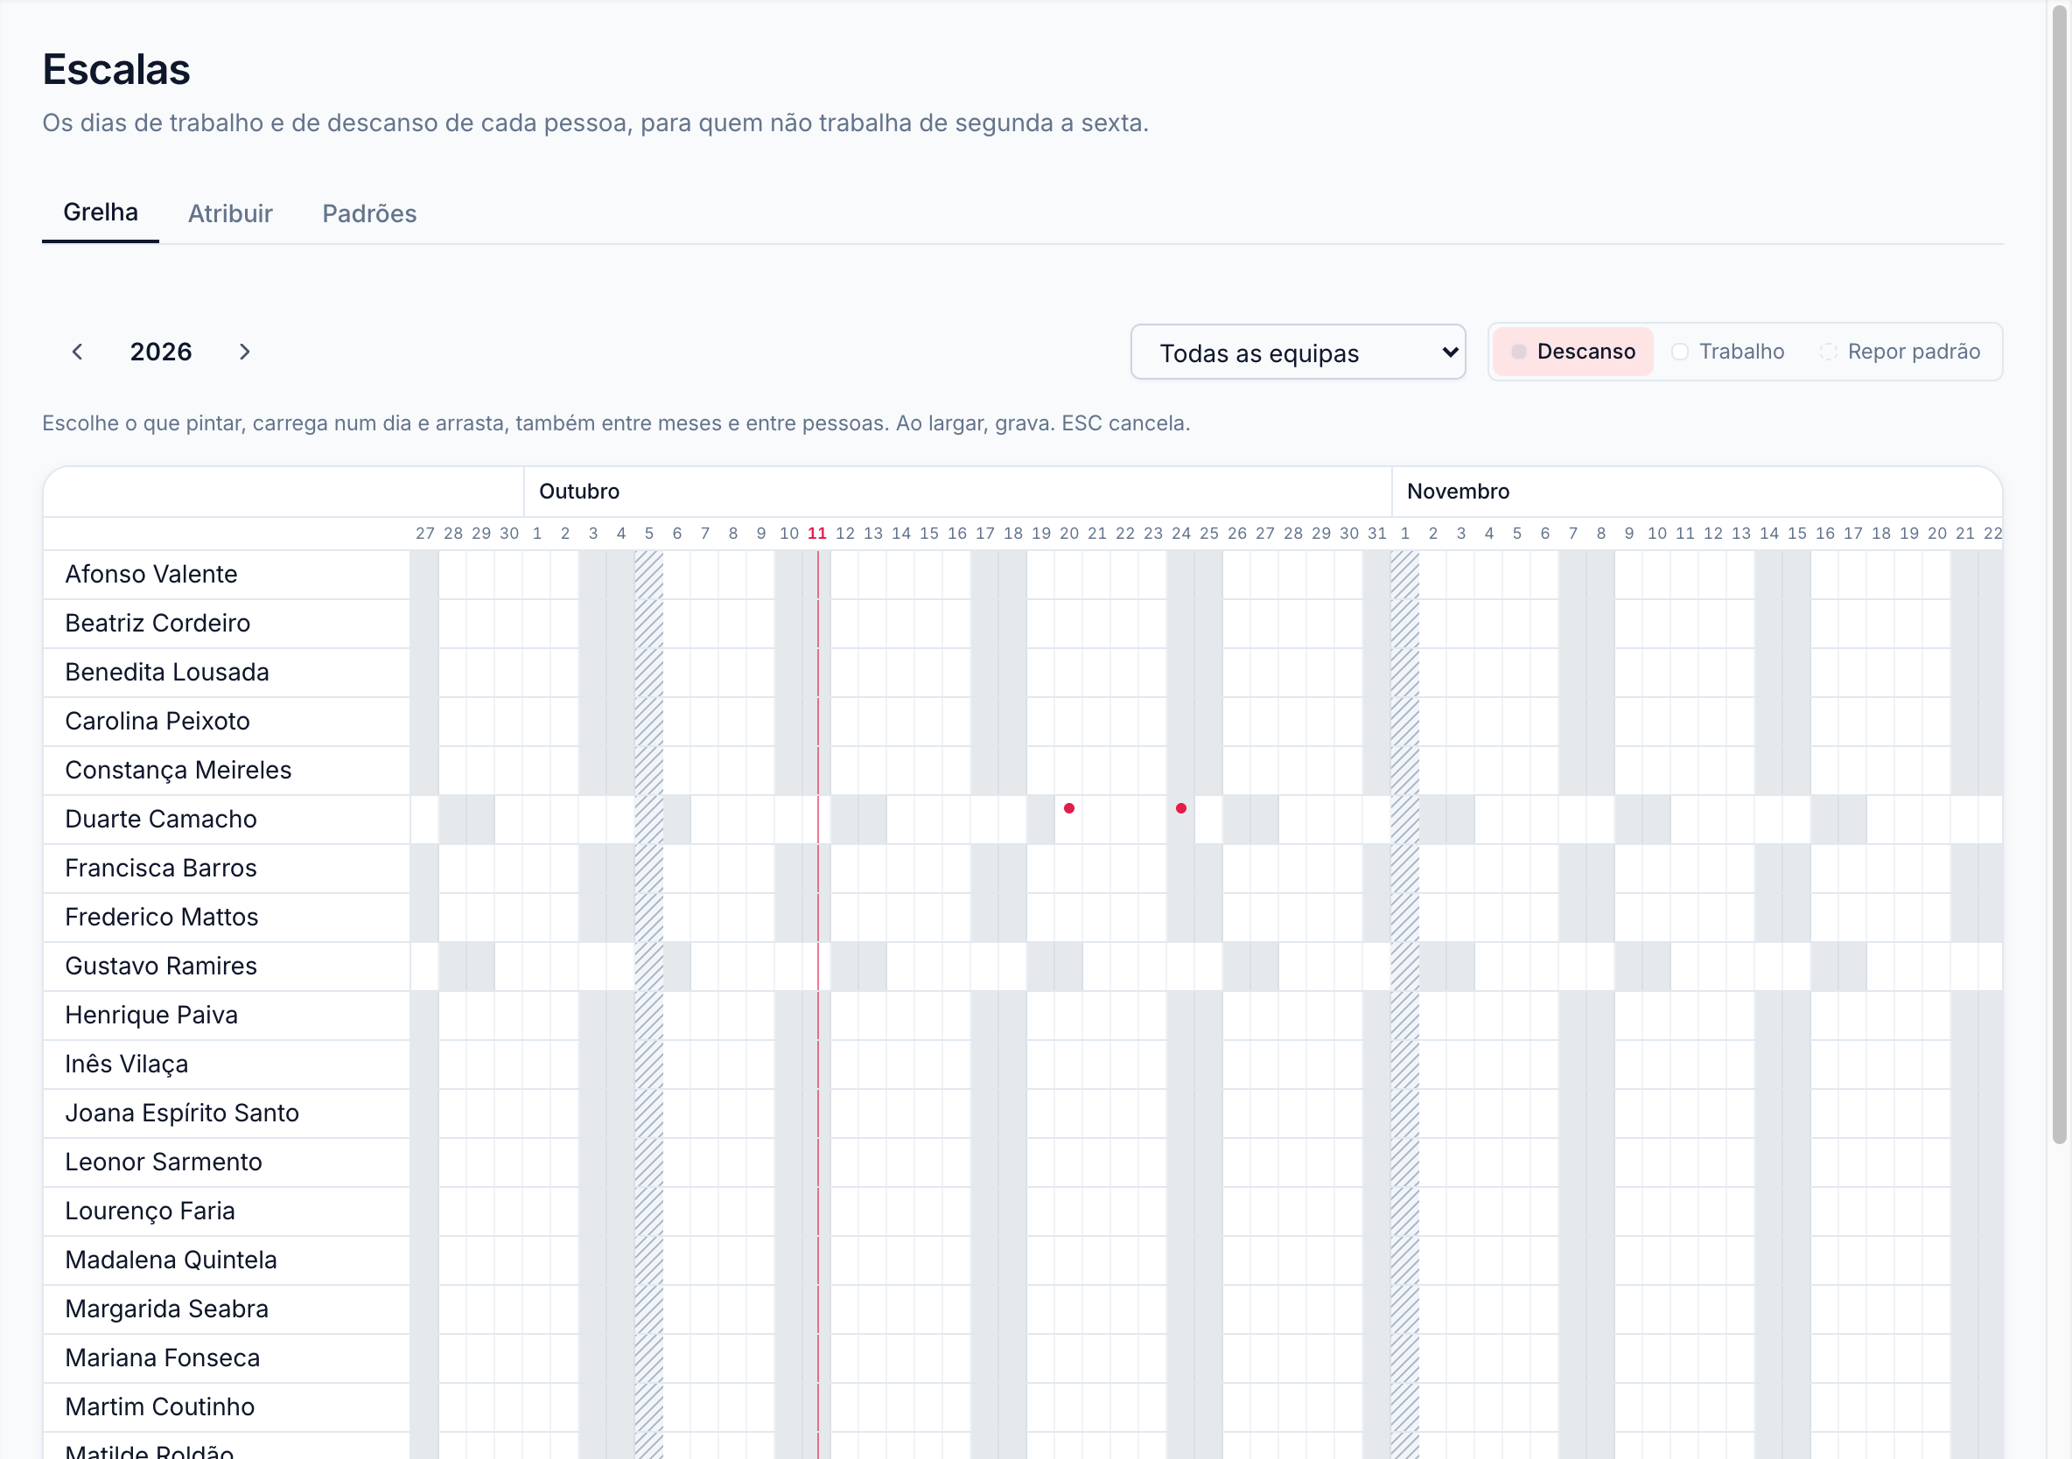The width and height of the screenshot is (2072, 1459).
Task: Switch to the Atribuir tab
Action: coord(230,213)
